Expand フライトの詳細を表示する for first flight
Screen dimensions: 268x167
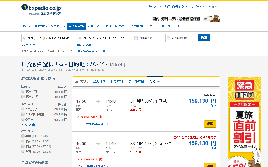click(x=92, y=124)
